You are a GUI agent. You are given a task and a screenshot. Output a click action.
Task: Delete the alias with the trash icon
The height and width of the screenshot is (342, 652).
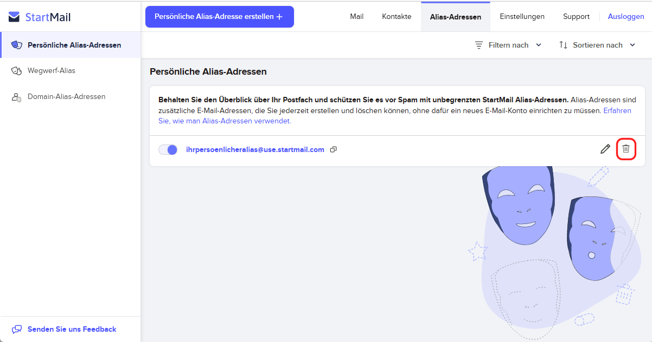(x=626, y=149)
